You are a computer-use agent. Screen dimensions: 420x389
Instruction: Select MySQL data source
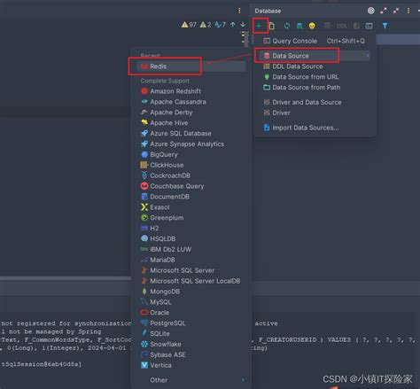(191, 302)
